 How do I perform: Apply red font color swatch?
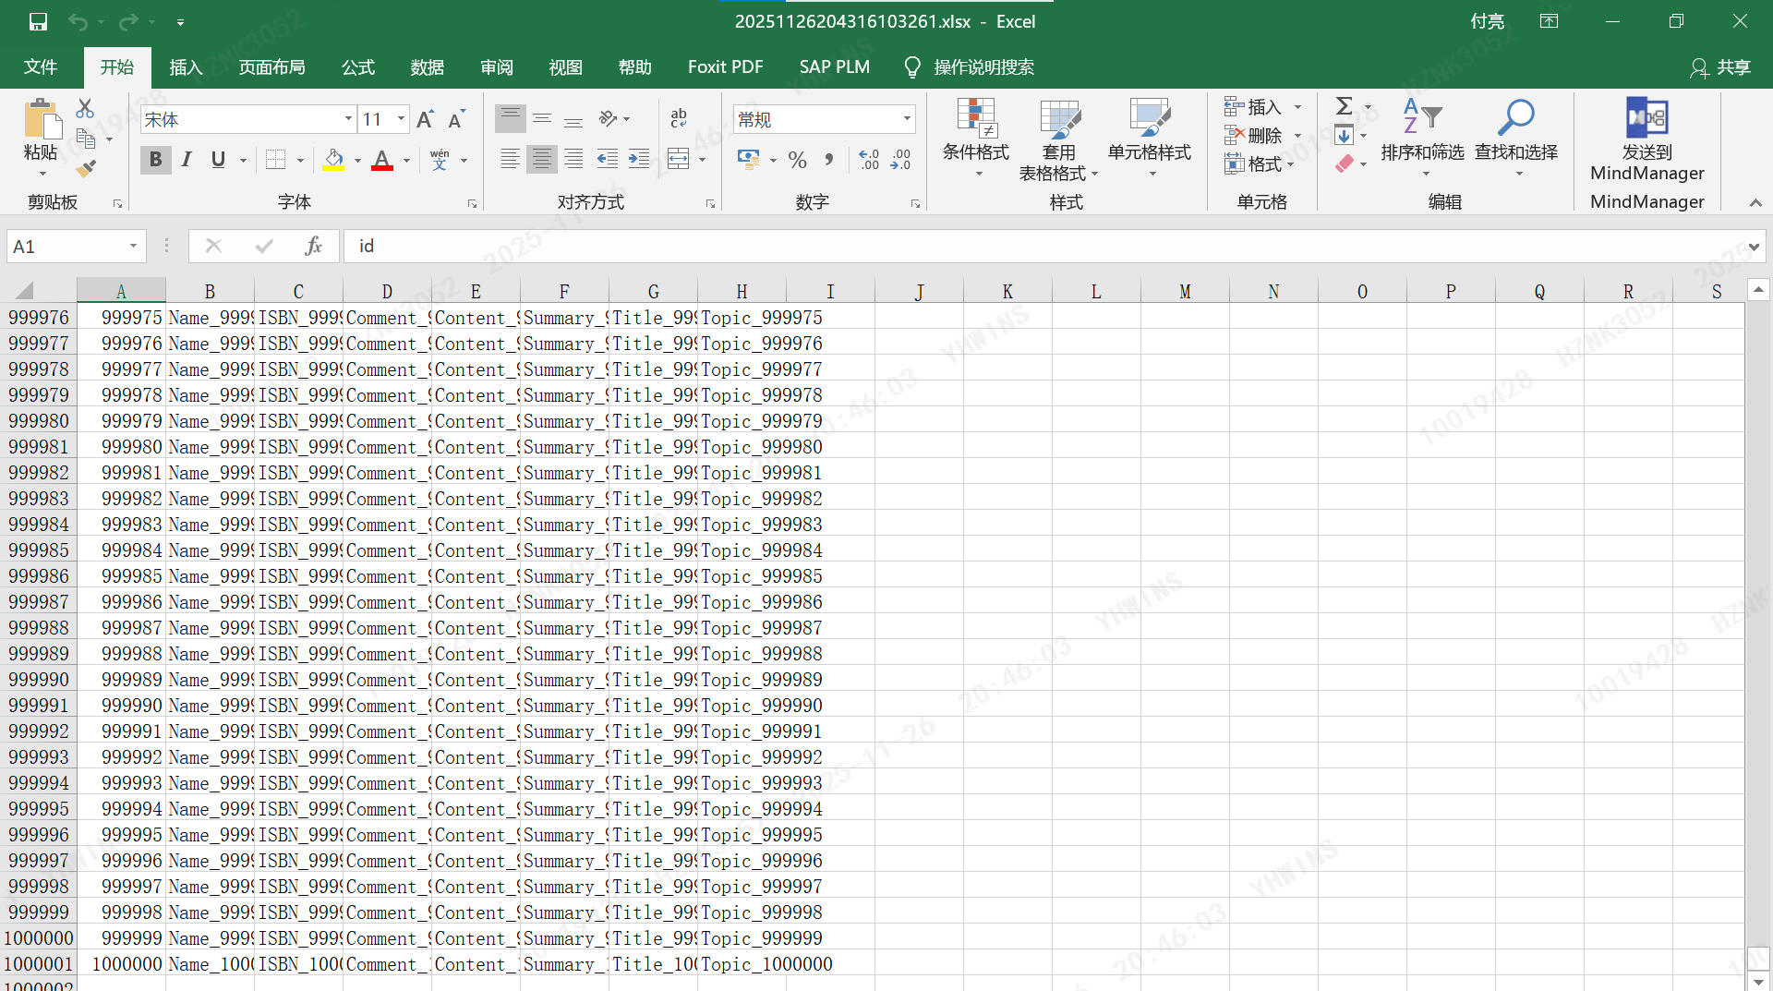382,160
